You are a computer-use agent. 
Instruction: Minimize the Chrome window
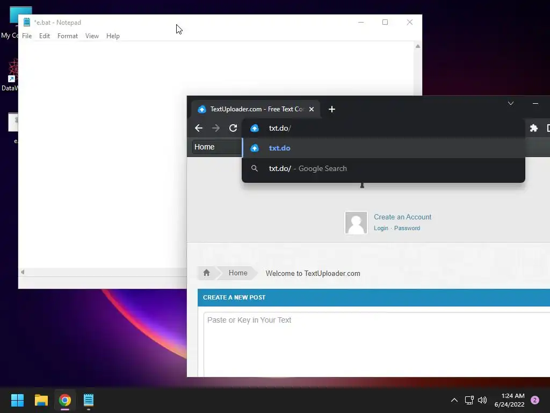pos(535,103)
